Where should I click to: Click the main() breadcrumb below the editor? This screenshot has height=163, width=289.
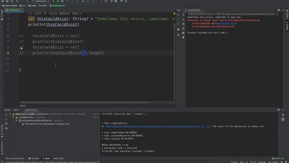[x=23, y=105]
